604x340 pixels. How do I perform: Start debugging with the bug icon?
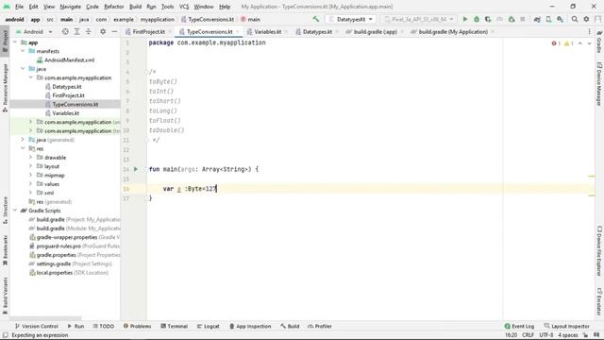point(477,19)
